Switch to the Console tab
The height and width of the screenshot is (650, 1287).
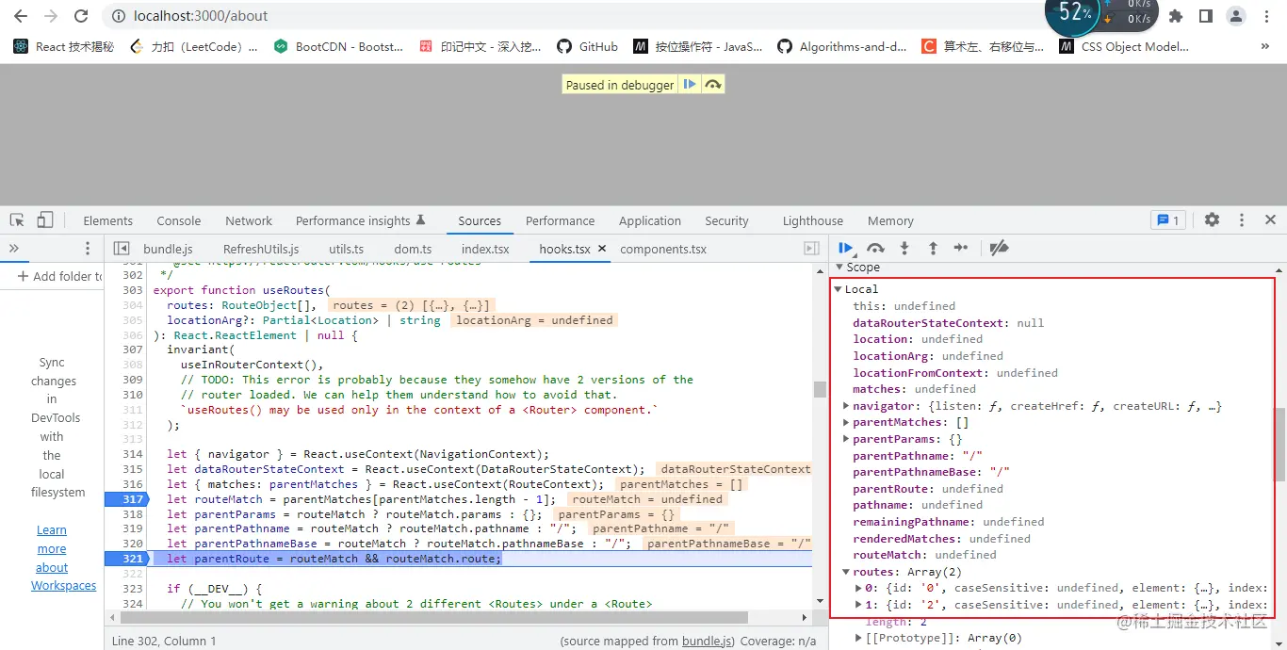point(178,219)
